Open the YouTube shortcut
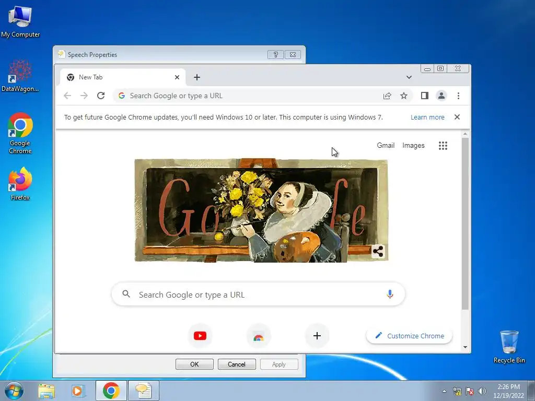The height and width of the screenshot is (401, 535). (200, 336)
